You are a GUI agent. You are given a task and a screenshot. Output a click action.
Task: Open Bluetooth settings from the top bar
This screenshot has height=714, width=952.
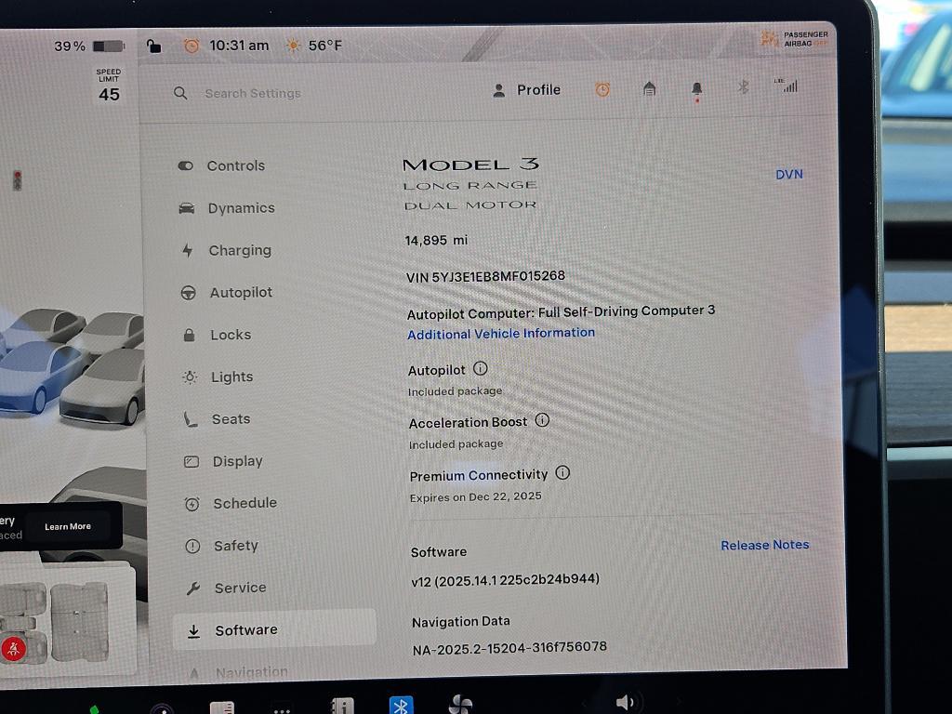(x=743, y=86)
